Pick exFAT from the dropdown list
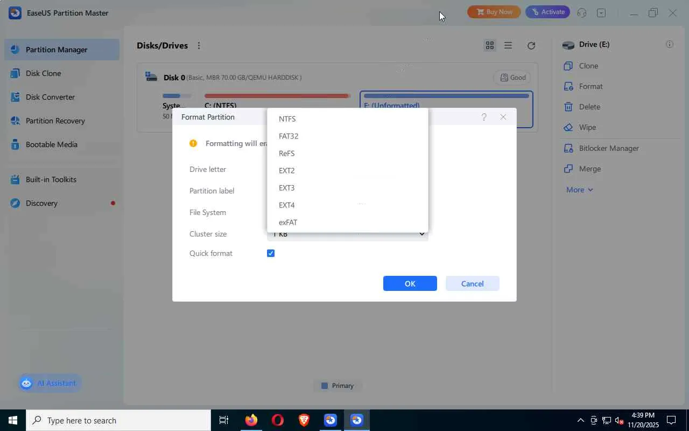 (x=348, y=223)
